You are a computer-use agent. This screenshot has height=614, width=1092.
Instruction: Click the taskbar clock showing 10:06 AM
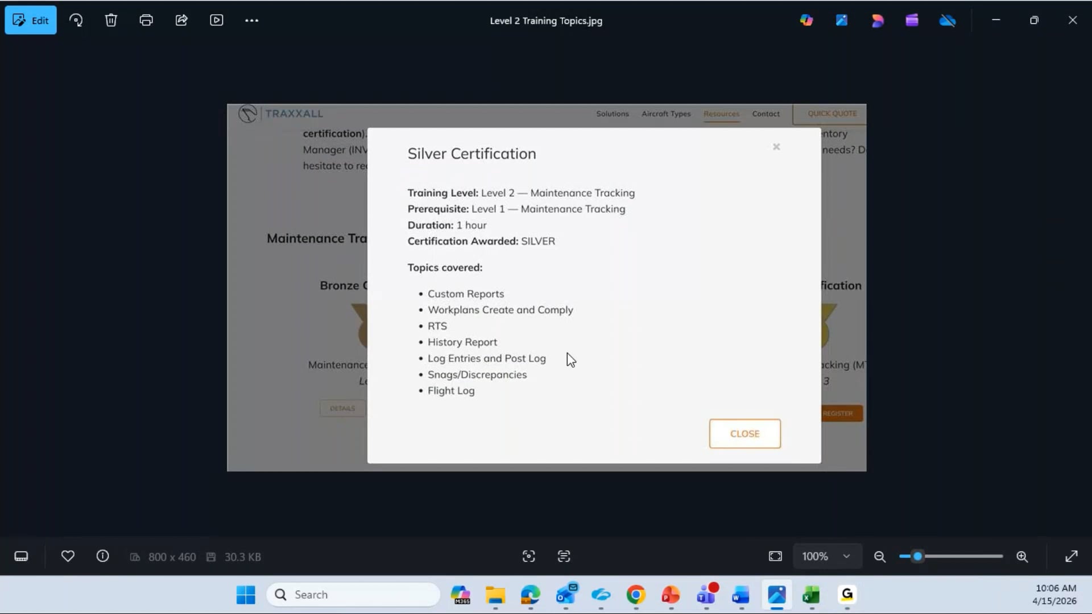pyautogui.click(x=1056, y=595)
